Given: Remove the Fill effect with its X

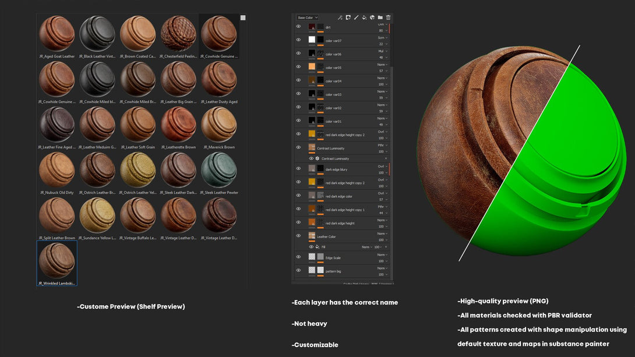Looking at the screenshot, I should [386, 247].
